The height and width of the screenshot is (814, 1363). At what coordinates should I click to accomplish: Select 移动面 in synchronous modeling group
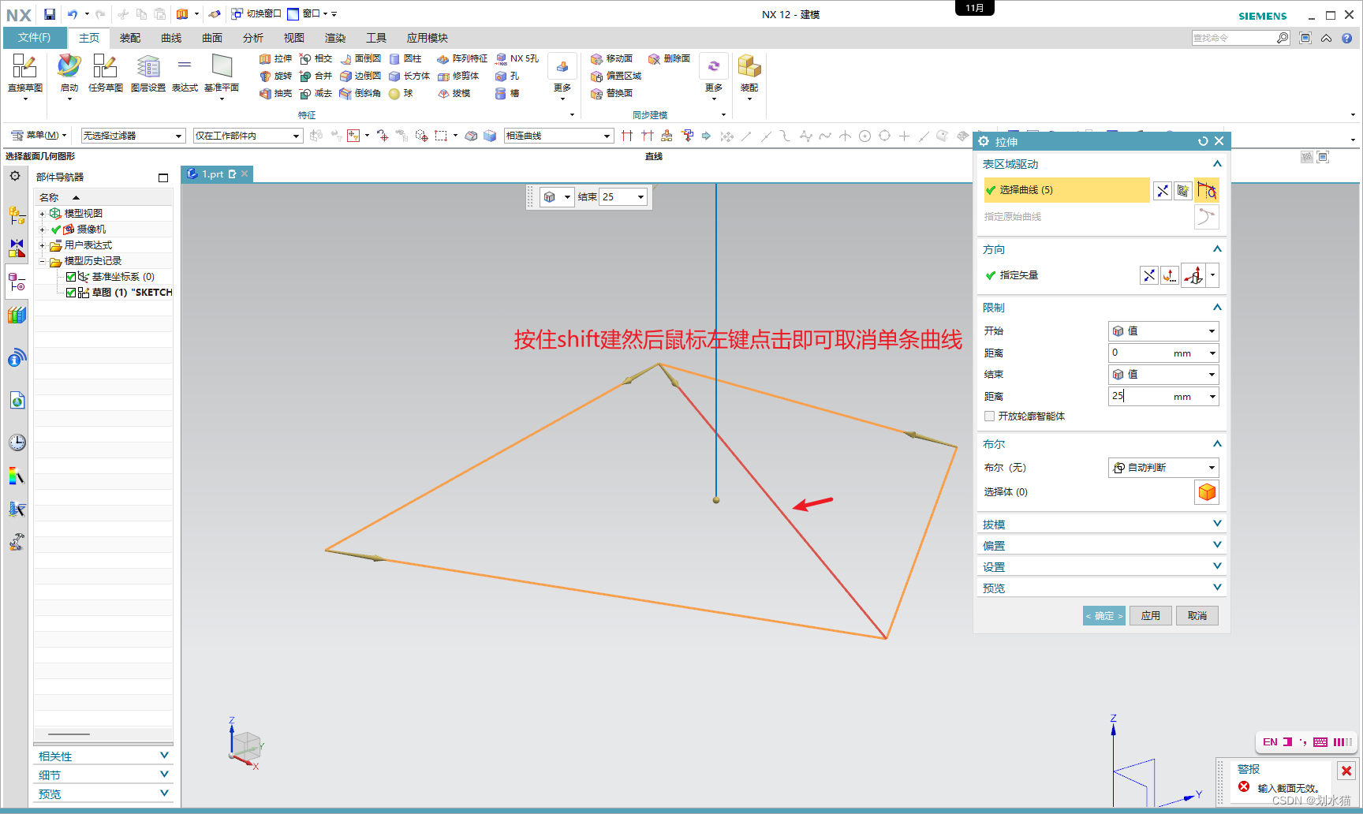tap(614, 58)
